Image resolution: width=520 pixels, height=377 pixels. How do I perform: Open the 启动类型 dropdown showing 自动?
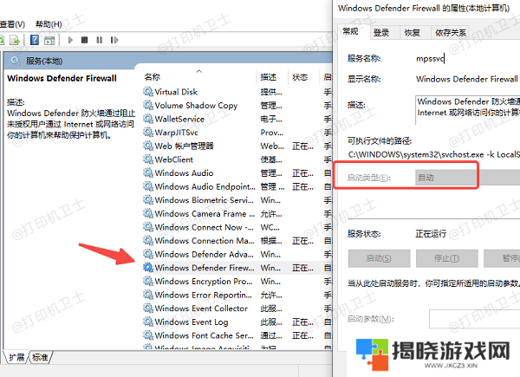(x=468, y=178)
